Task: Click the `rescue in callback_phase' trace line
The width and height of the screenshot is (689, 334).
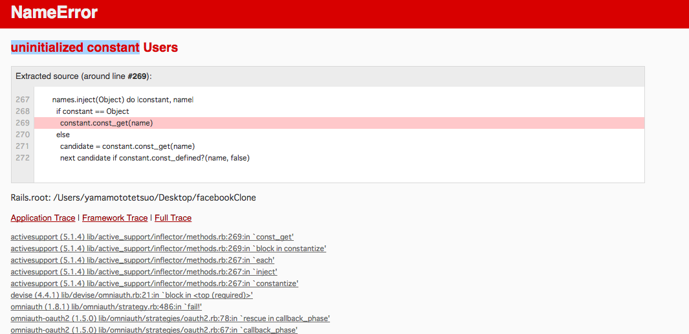Action: pyautogui.click(x=170, y=318)
